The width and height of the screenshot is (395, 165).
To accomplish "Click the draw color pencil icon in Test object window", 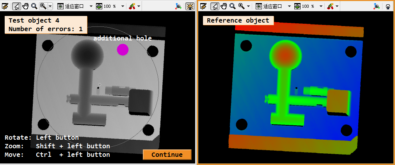I will (132, 6).
